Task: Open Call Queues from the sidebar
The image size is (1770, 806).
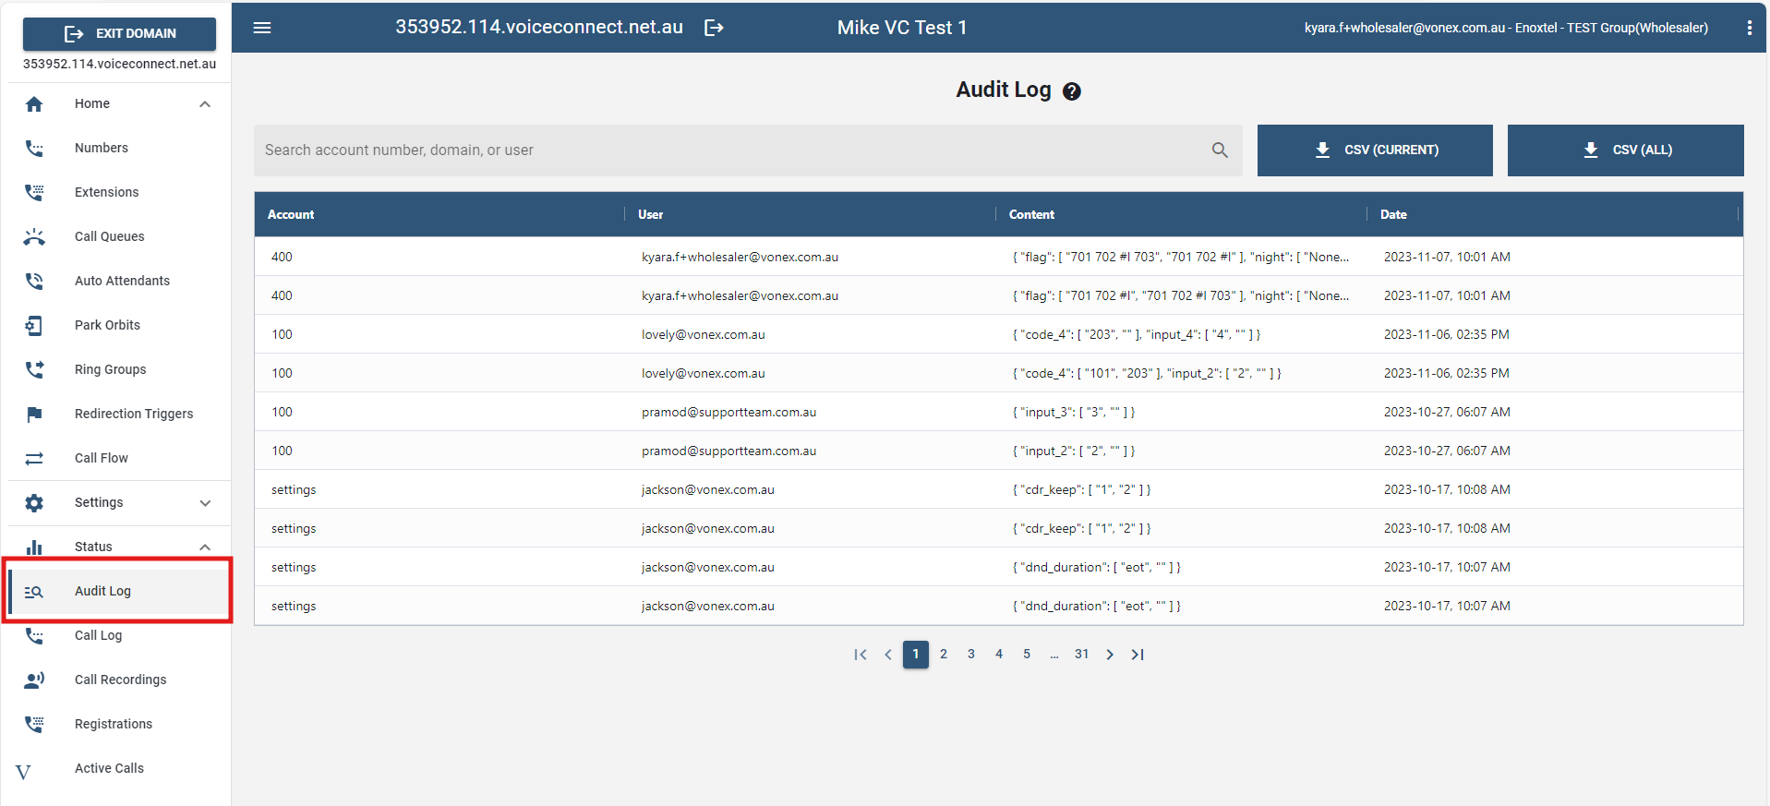Action: pyautogui.click(x=109, y=236)
